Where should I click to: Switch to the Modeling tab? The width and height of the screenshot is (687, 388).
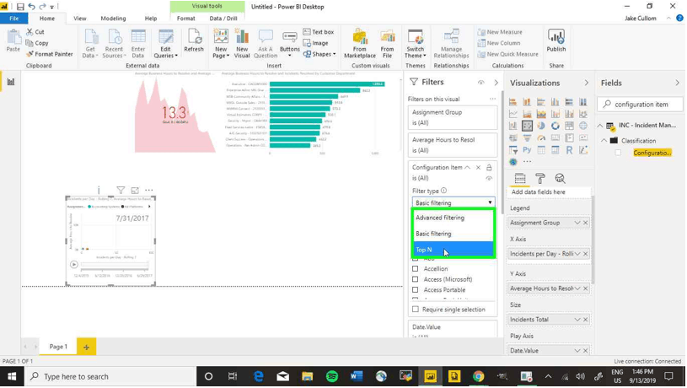click(113, 19)
